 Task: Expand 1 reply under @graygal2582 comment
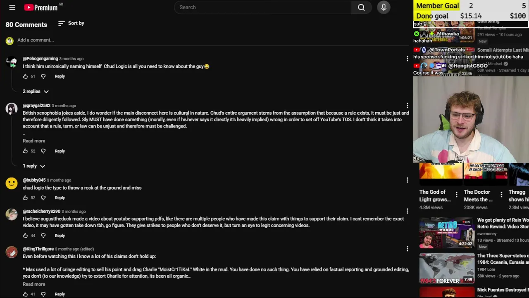click(33, 166)
